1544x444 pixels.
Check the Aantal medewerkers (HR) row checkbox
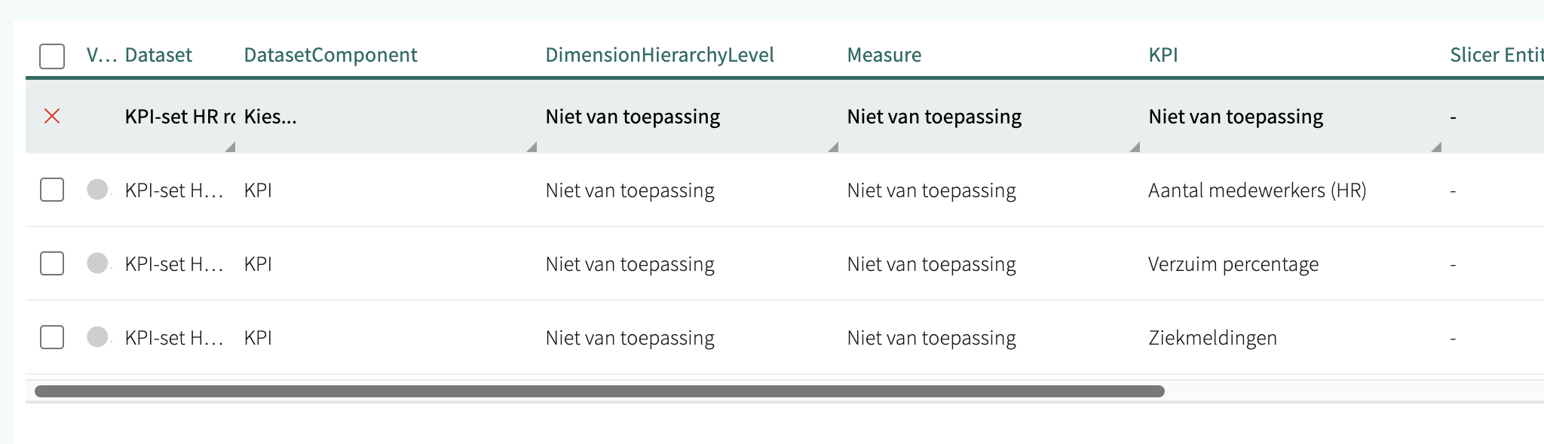tap(52, 190)
